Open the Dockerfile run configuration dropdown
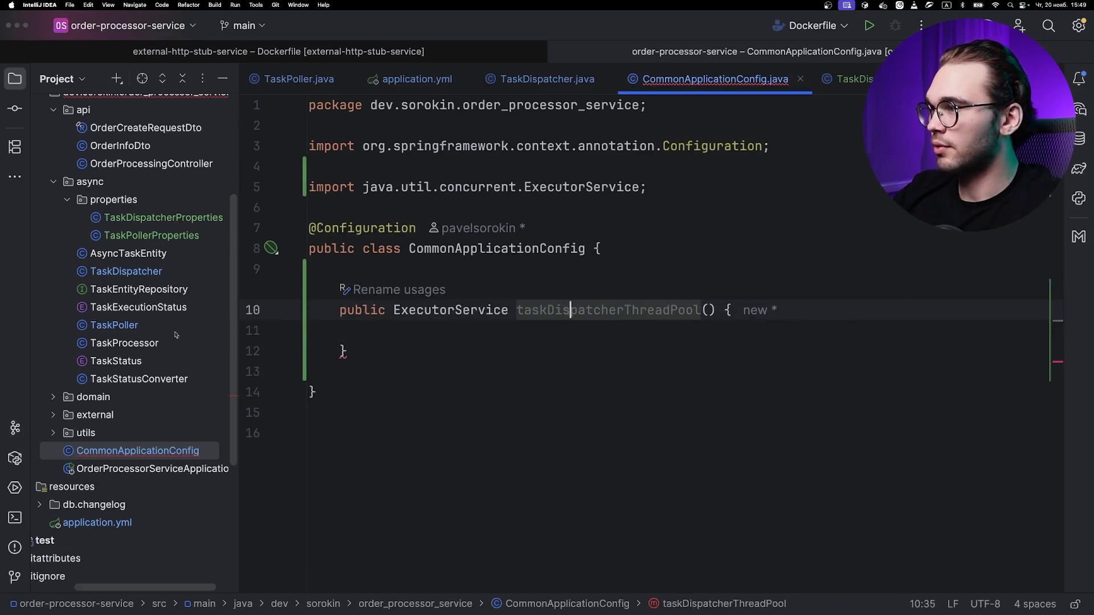The image size is (1094, 615). pyautogui.click(x=812, y=26)
